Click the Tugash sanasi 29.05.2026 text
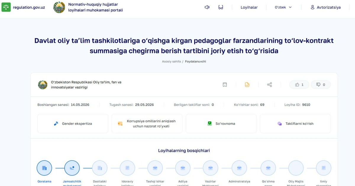 click(x=132, y=105)
